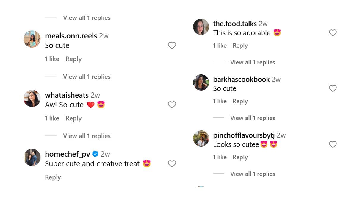This screenshot has width=357, height=201.
Task: Reply to homechef_pv's comment
Action: 53,177
